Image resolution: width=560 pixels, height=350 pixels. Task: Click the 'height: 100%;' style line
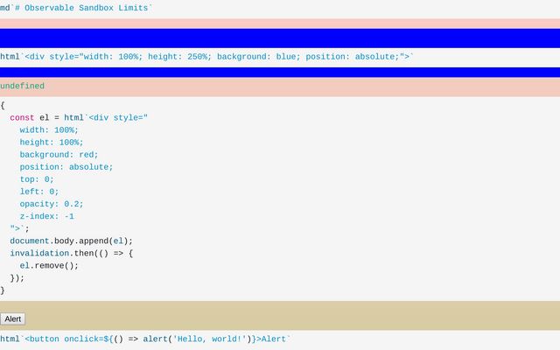pos(52,143)
